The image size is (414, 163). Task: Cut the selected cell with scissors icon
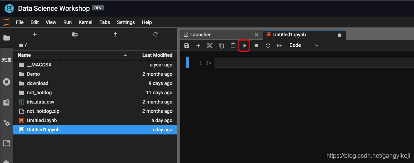click(210, 46)
